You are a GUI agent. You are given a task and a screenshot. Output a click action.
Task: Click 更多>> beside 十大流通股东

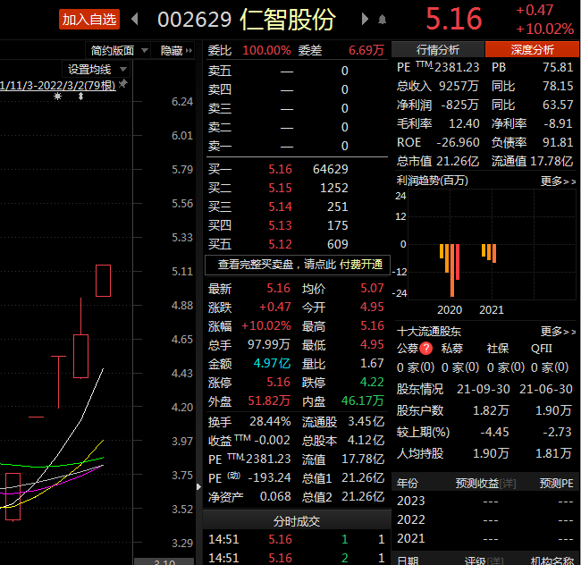558,331
